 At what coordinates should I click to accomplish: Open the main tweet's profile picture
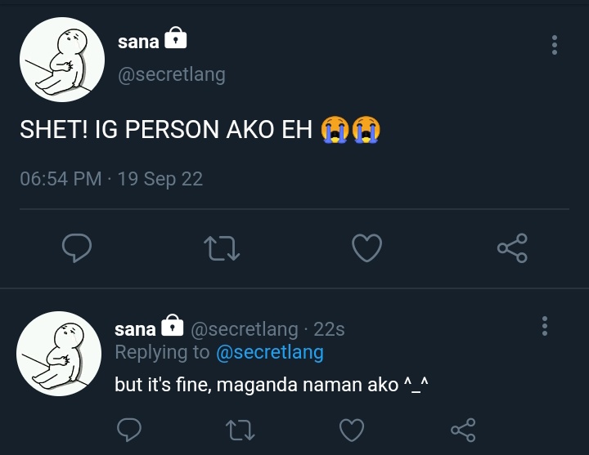click(62, 60)
